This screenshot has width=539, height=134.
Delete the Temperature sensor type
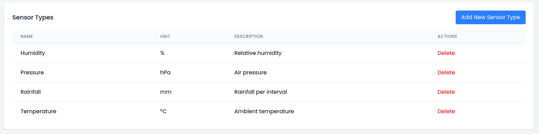pos(446,111)
